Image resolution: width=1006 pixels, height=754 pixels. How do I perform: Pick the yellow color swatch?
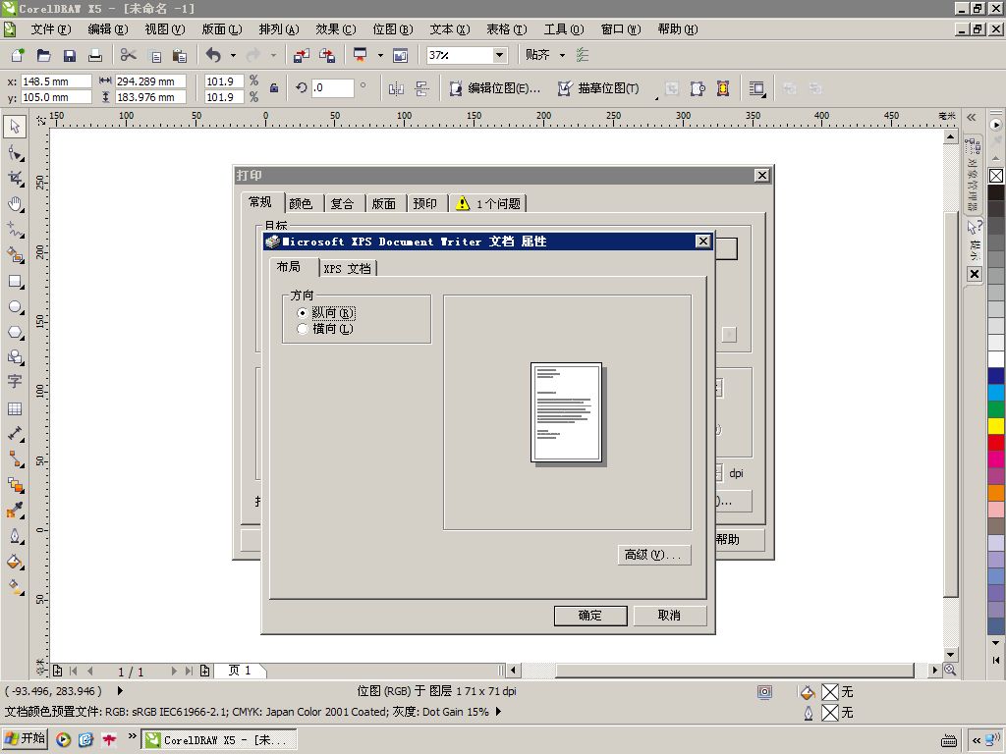tap(996, 426)
